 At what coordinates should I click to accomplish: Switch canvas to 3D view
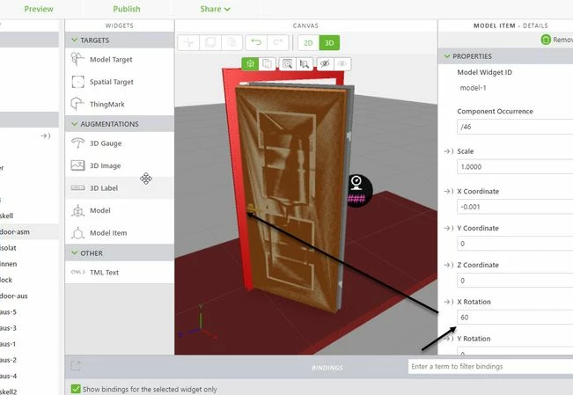(x=329, y=43)
